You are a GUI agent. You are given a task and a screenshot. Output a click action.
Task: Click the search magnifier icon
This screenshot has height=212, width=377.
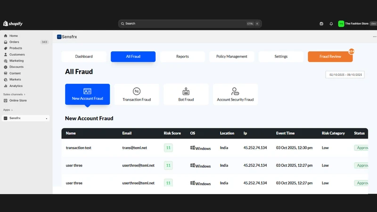pos(123,24)
